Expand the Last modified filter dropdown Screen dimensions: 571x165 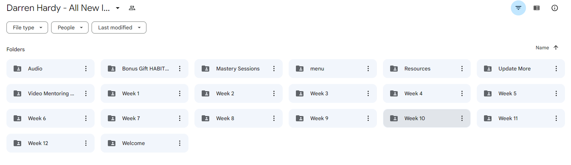click(x=119, y=27)
